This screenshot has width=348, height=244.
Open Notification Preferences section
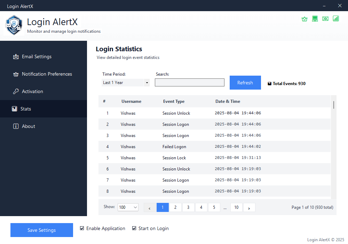click(x=43, y=74)
